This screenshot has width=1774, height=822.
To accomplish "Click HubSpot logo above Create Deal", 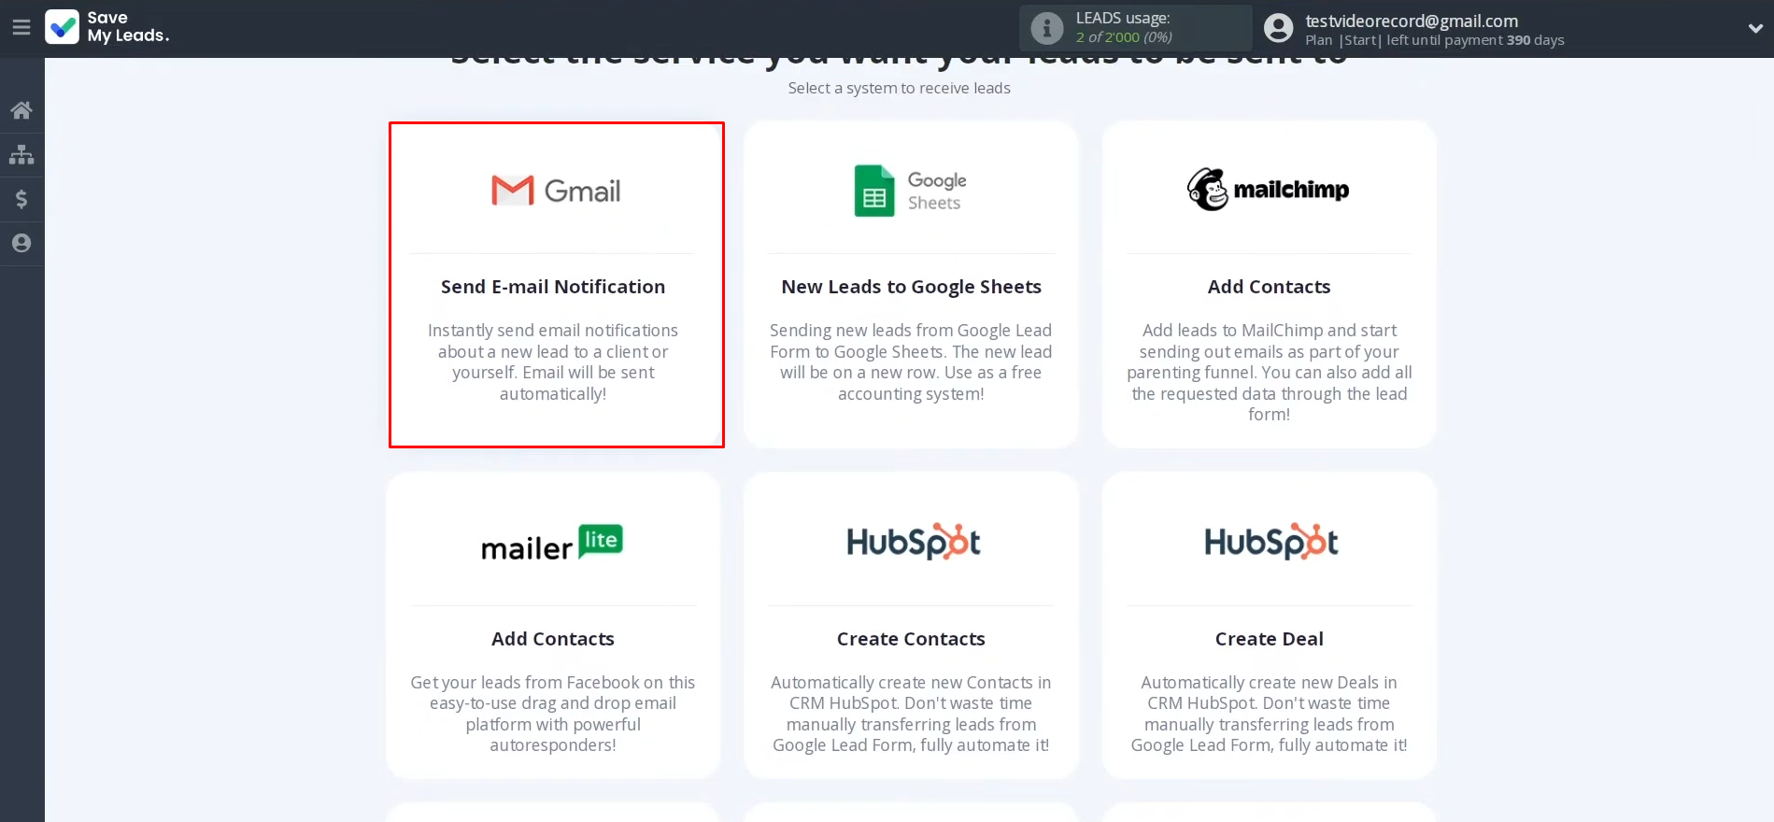I will point(1270,542).
